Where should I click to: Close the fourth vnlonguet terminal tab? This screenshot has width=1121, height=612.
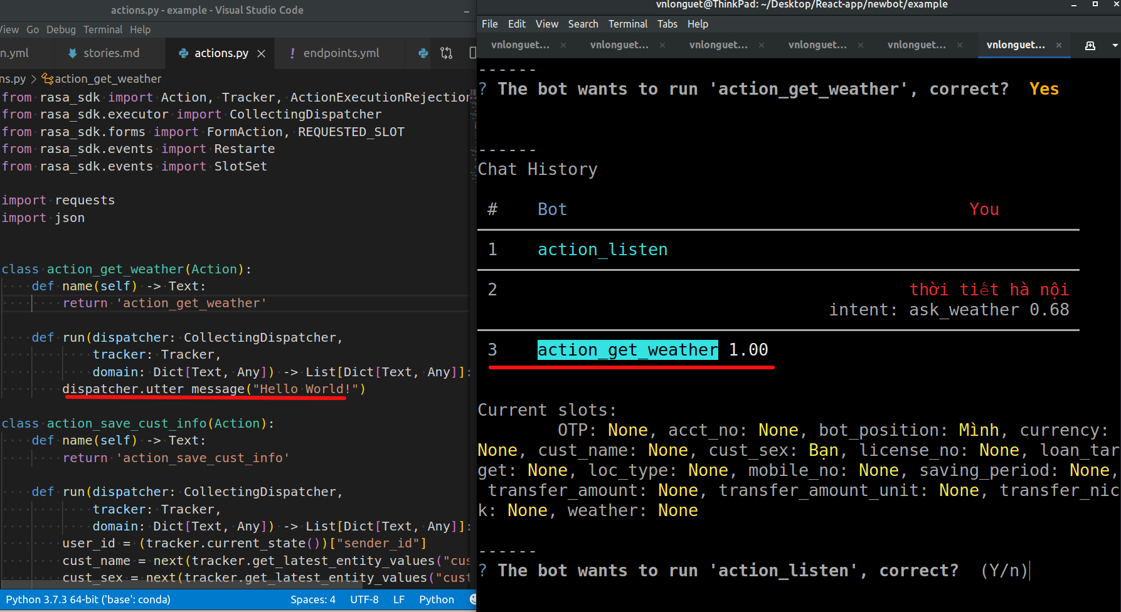click(861, 45)
